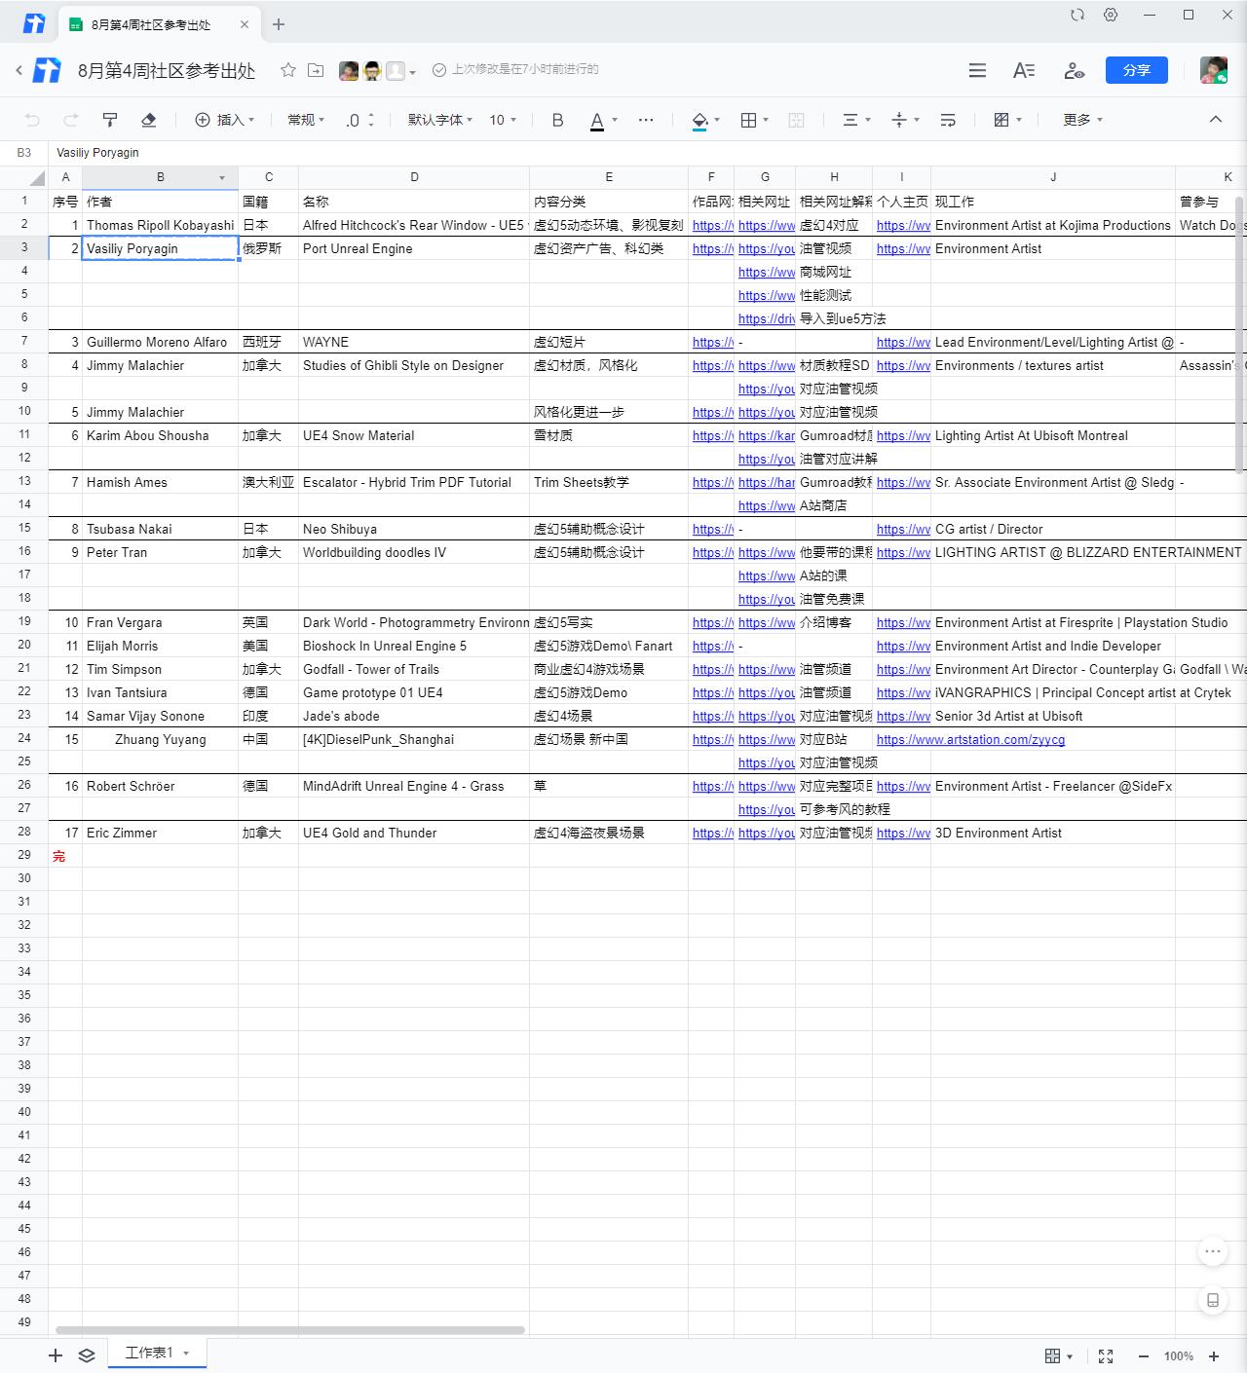Click the merge cells icon
Screen dimensions: 1247x1373
coord(796,120)
